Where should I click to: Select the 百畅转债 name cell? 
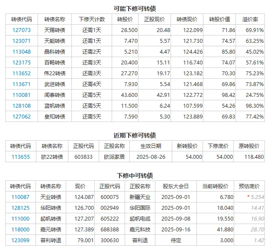pos(55,62)
